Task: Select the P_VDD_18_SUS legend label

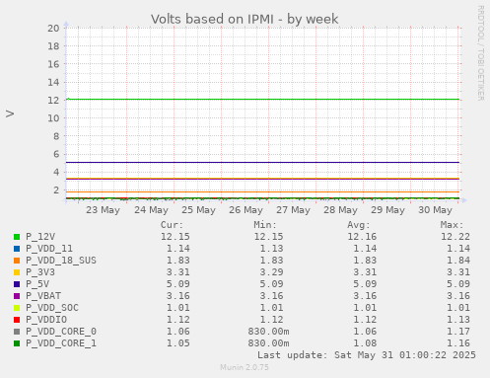Action: 61,261
